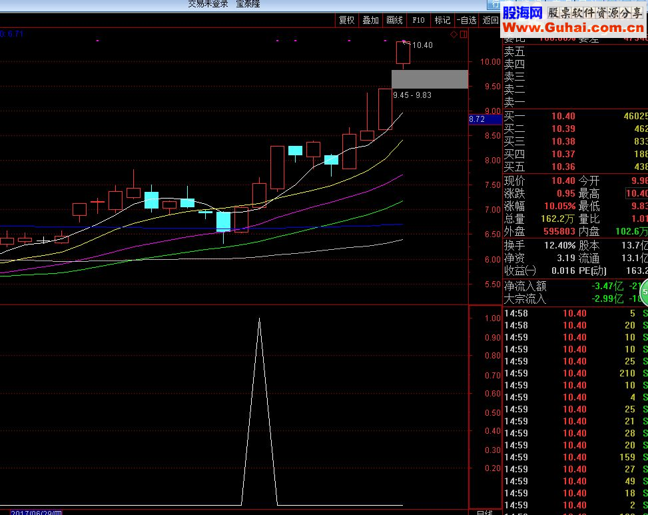Click the 10.00 price axis label
This screenshot has height=515, width=648.
[490, 61]
